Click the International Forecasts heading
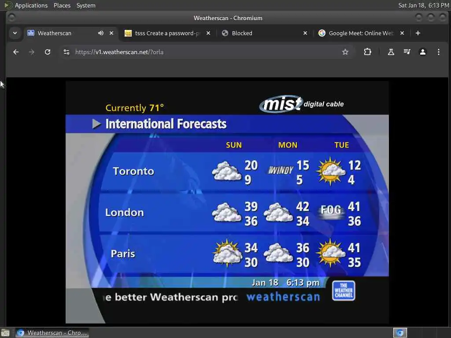 click(166, 124)
